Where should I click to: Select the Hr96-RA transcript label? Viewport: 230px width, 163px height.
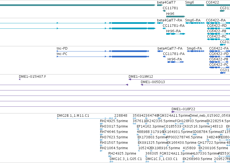pos(174,31)
